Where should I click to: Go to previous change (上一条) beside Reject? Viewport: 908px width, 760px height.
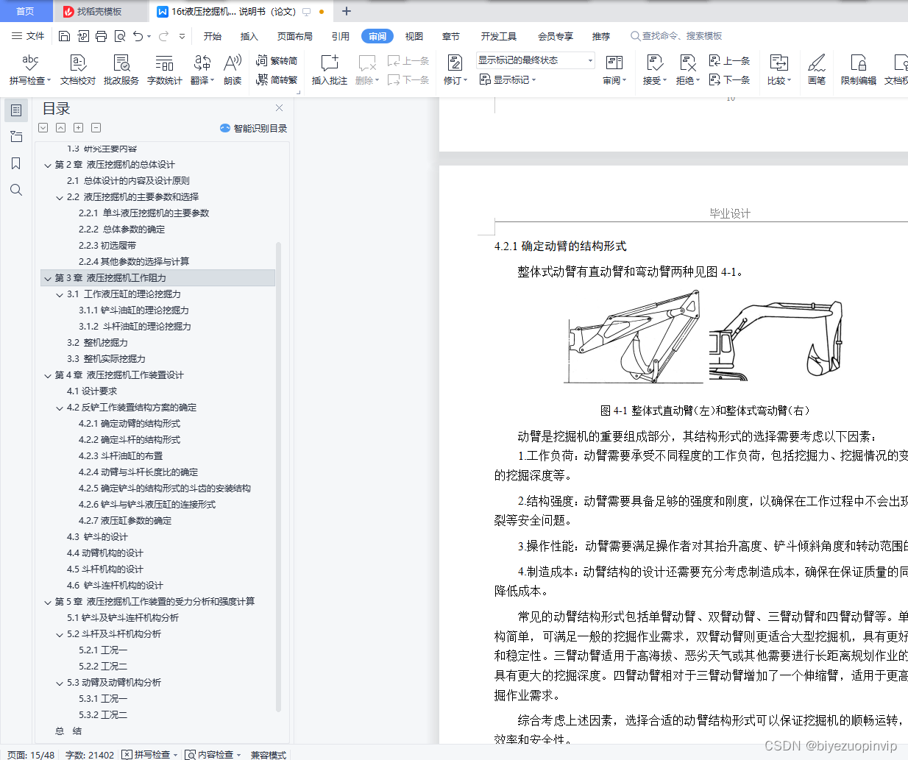click(x=729, y=61)
